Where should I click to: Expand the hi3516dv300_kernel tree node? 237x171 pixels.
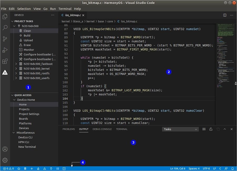click(16, 68)
